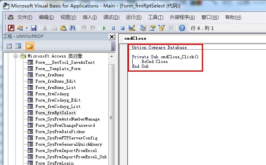The height and width of the screenshot is (165, 266).
Task: Click the View Microsoft Access toolbar icon
Action: 11,28
